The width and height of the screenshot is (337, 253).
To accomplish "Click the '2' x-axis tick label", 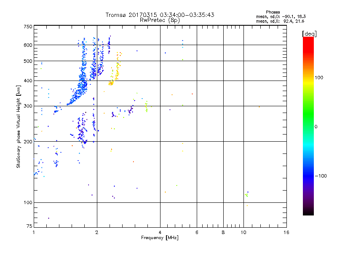I will tap(97, 232).
